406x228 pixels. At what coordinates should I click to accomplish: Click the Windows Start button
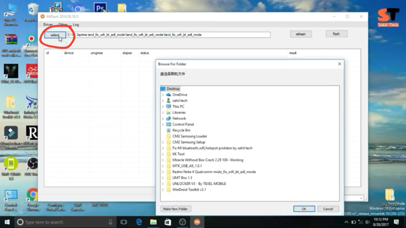[x=7, y=222]
